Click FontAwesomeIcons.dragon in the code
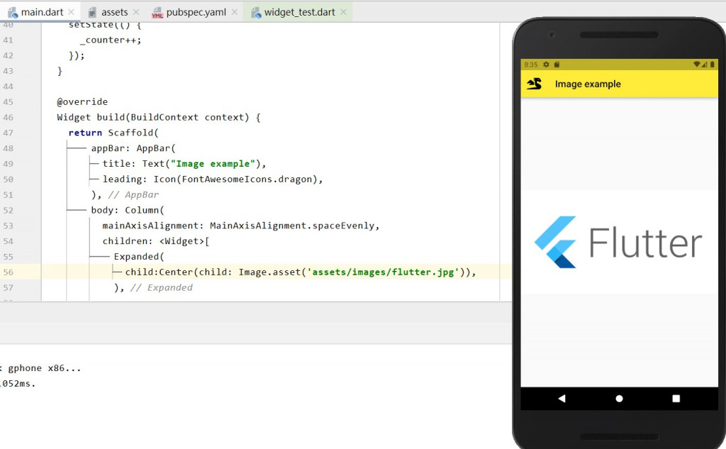This screenshot has height=449, width=726. [x=249, y=179]
